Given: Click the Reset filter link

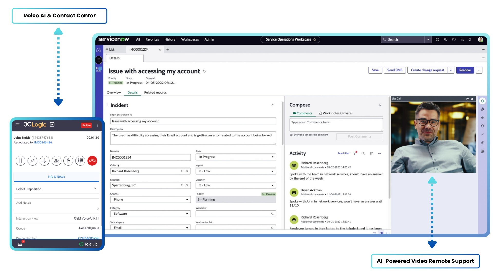Looking at the screenshot, I should [343, 153].
